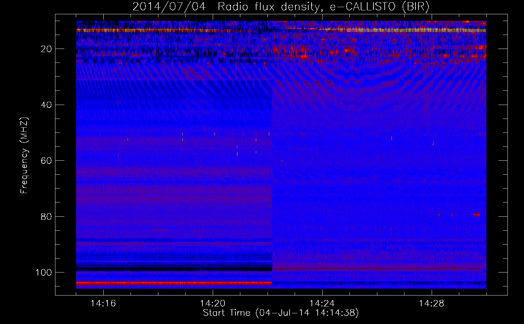Click the 14:16 time tick label
Viewport: 524px width, 324px height.
103,304
